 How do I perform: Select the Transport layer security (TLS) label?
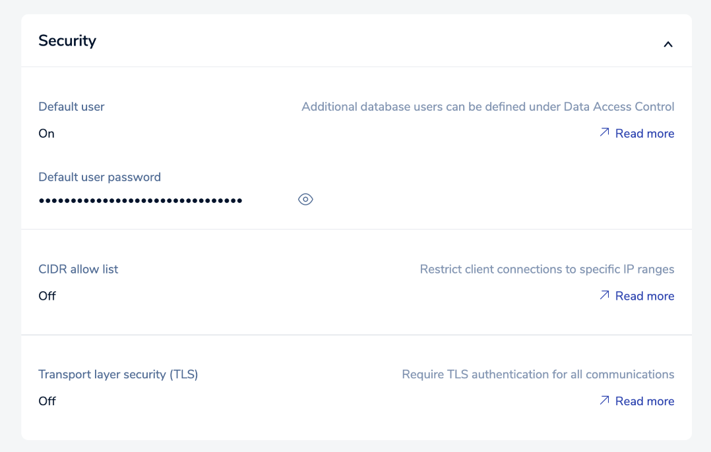pyautogui.click(x=118, y=374)
